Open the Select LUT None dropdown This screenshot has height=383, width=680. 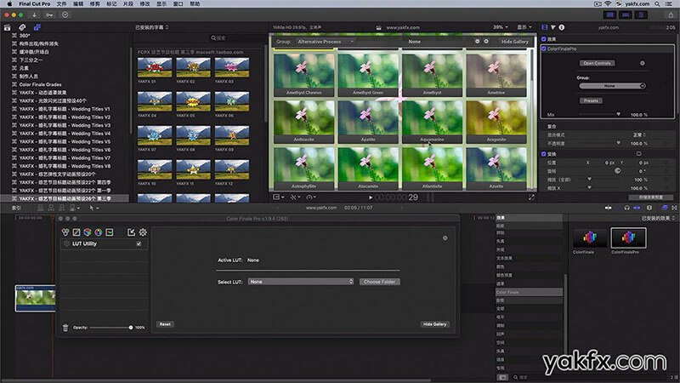click(x=301, y=282)
